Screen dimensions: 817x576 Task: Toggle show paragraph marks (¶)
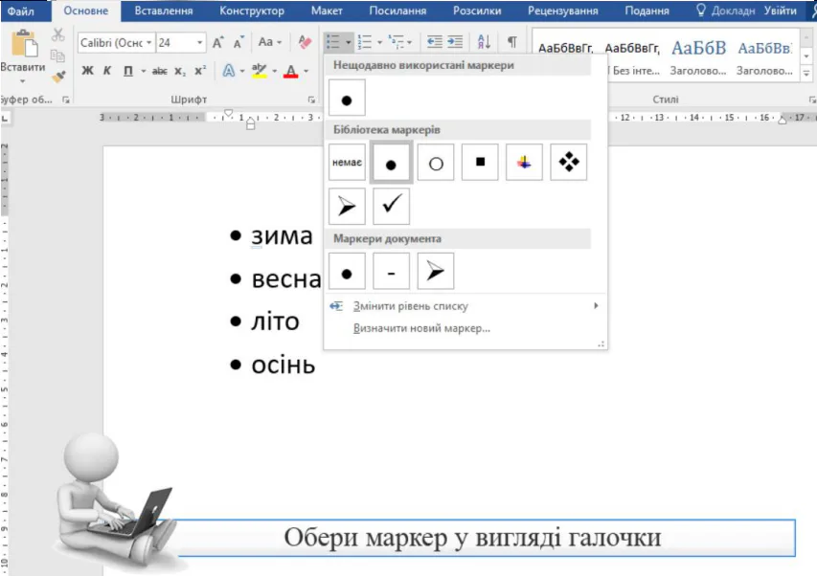[x=512, y=43]
